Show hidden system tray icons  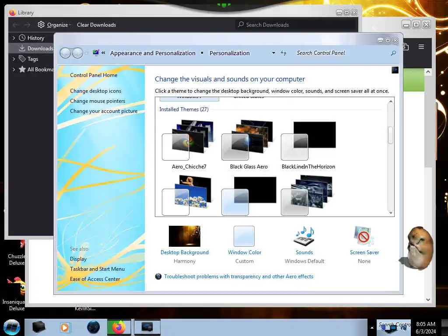pyautogui.click(x=372, y=328)
